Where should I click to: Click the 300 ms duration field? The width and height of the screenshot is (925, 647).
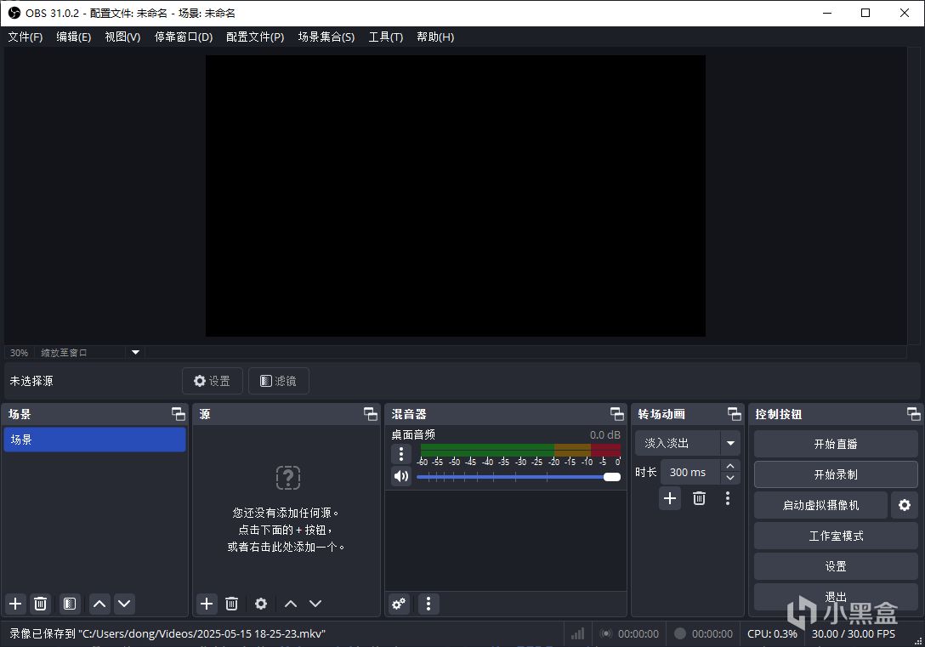[689, 472]
